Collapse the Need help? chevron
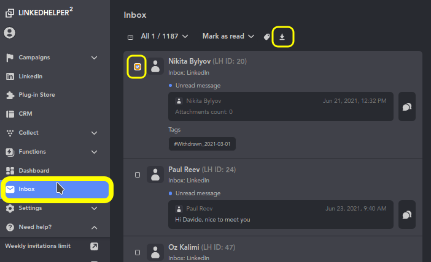This screenshot has width=431, height=262. 95,228
